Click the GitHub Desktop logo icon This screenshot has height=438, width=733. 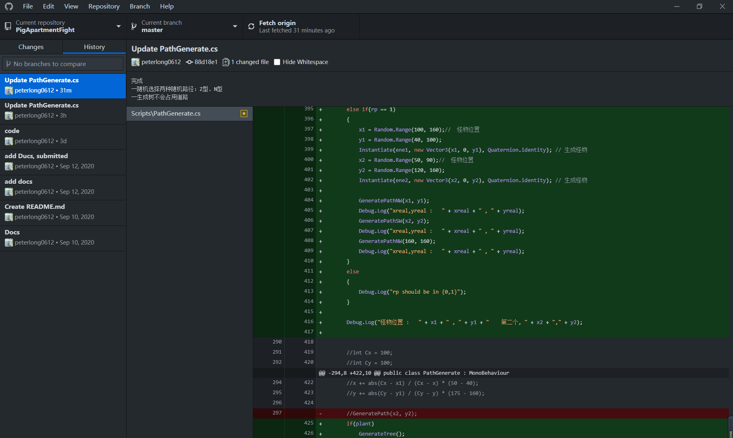[9, 6]
